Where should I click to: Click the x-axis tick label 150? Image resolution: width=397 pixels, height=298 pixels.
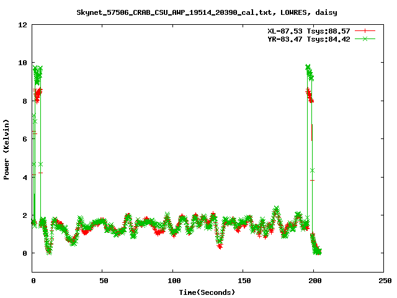[244, 281]
